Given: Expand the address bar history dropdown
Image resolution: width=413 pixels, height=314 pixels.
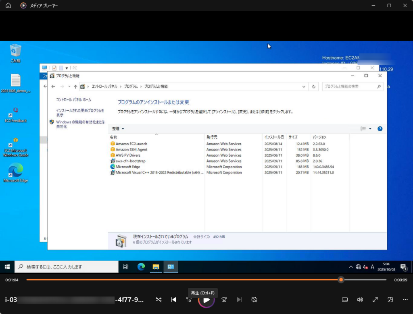Looking at the screenshot, I should pyautogui.click(x=304, y=87).
